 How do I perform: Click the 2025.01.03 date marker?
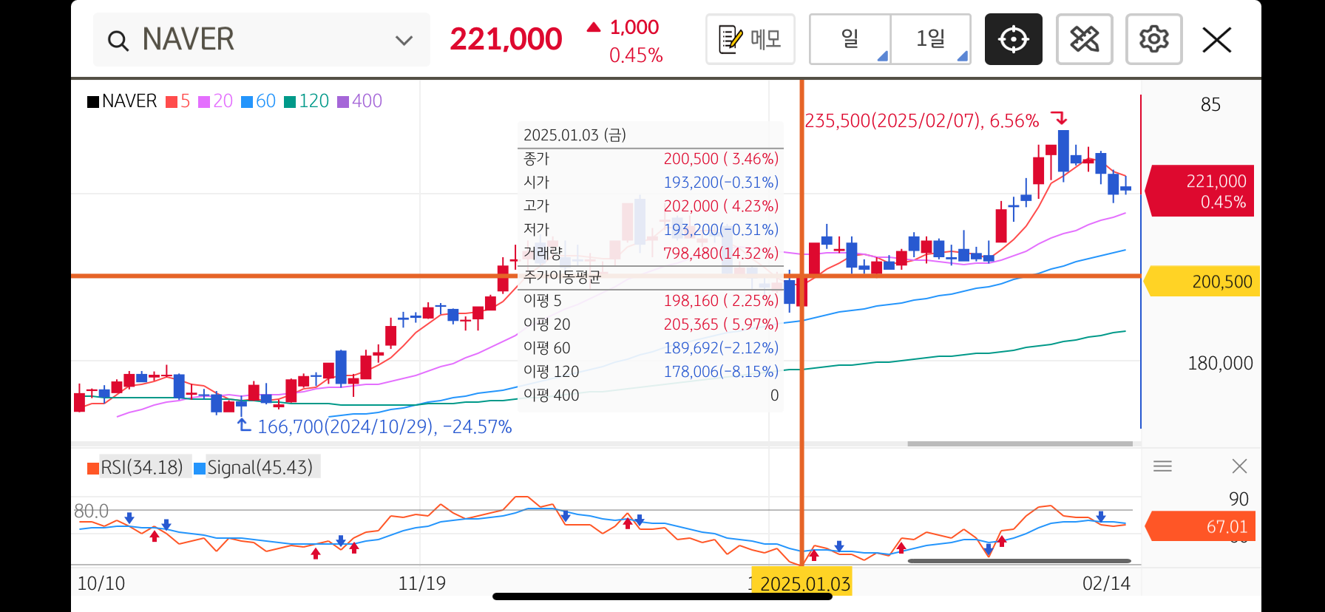(x=802, y=583)
